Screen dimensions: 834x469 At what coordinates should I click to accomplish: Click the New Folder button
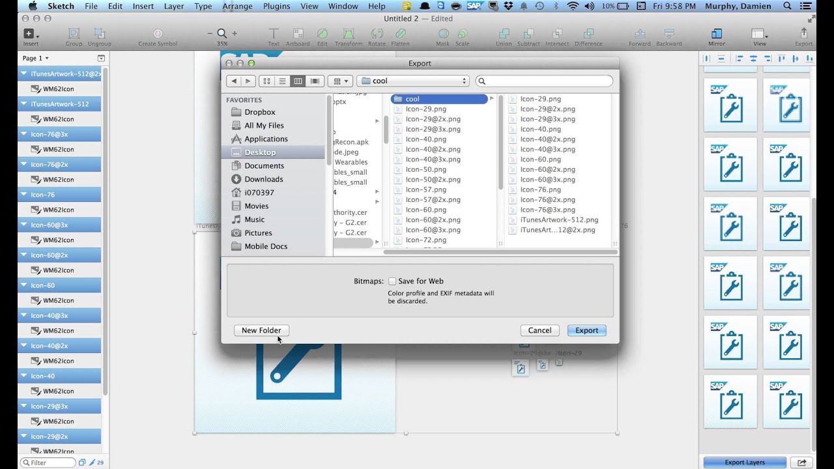click(261, 330)
